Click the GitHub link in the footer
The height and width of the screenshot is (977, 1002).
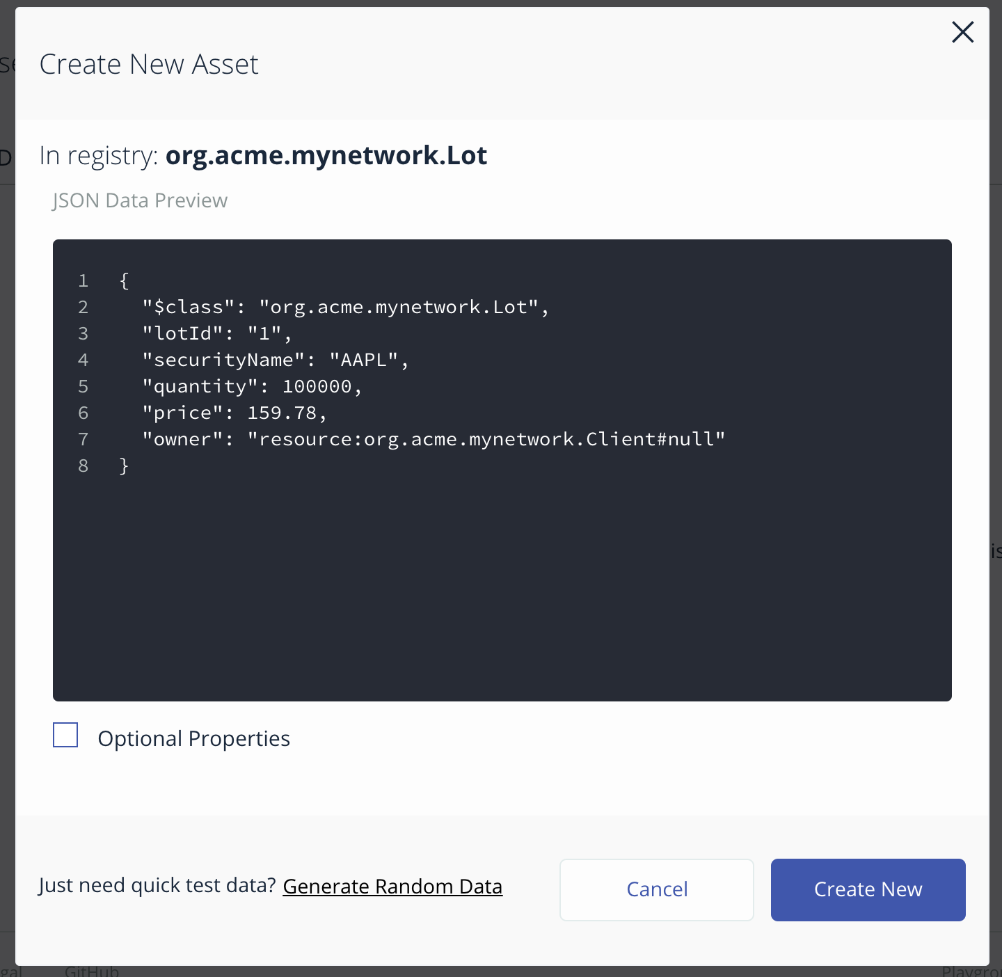coord(92,971)
